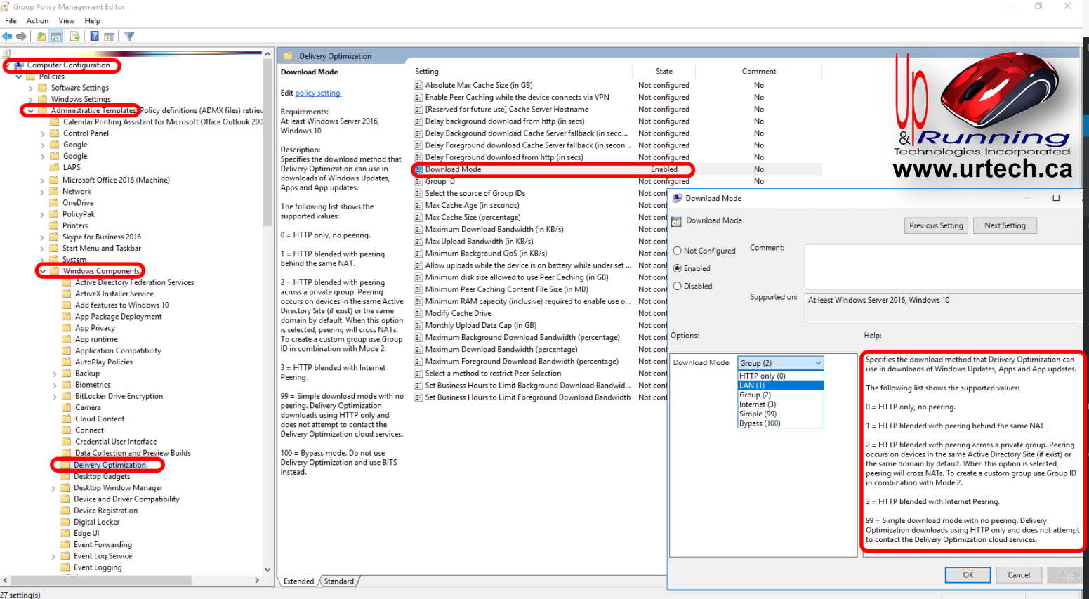Collapse the Windows Components tree node
Viewport: 1089px width, 599px height.
pos(43,271)
